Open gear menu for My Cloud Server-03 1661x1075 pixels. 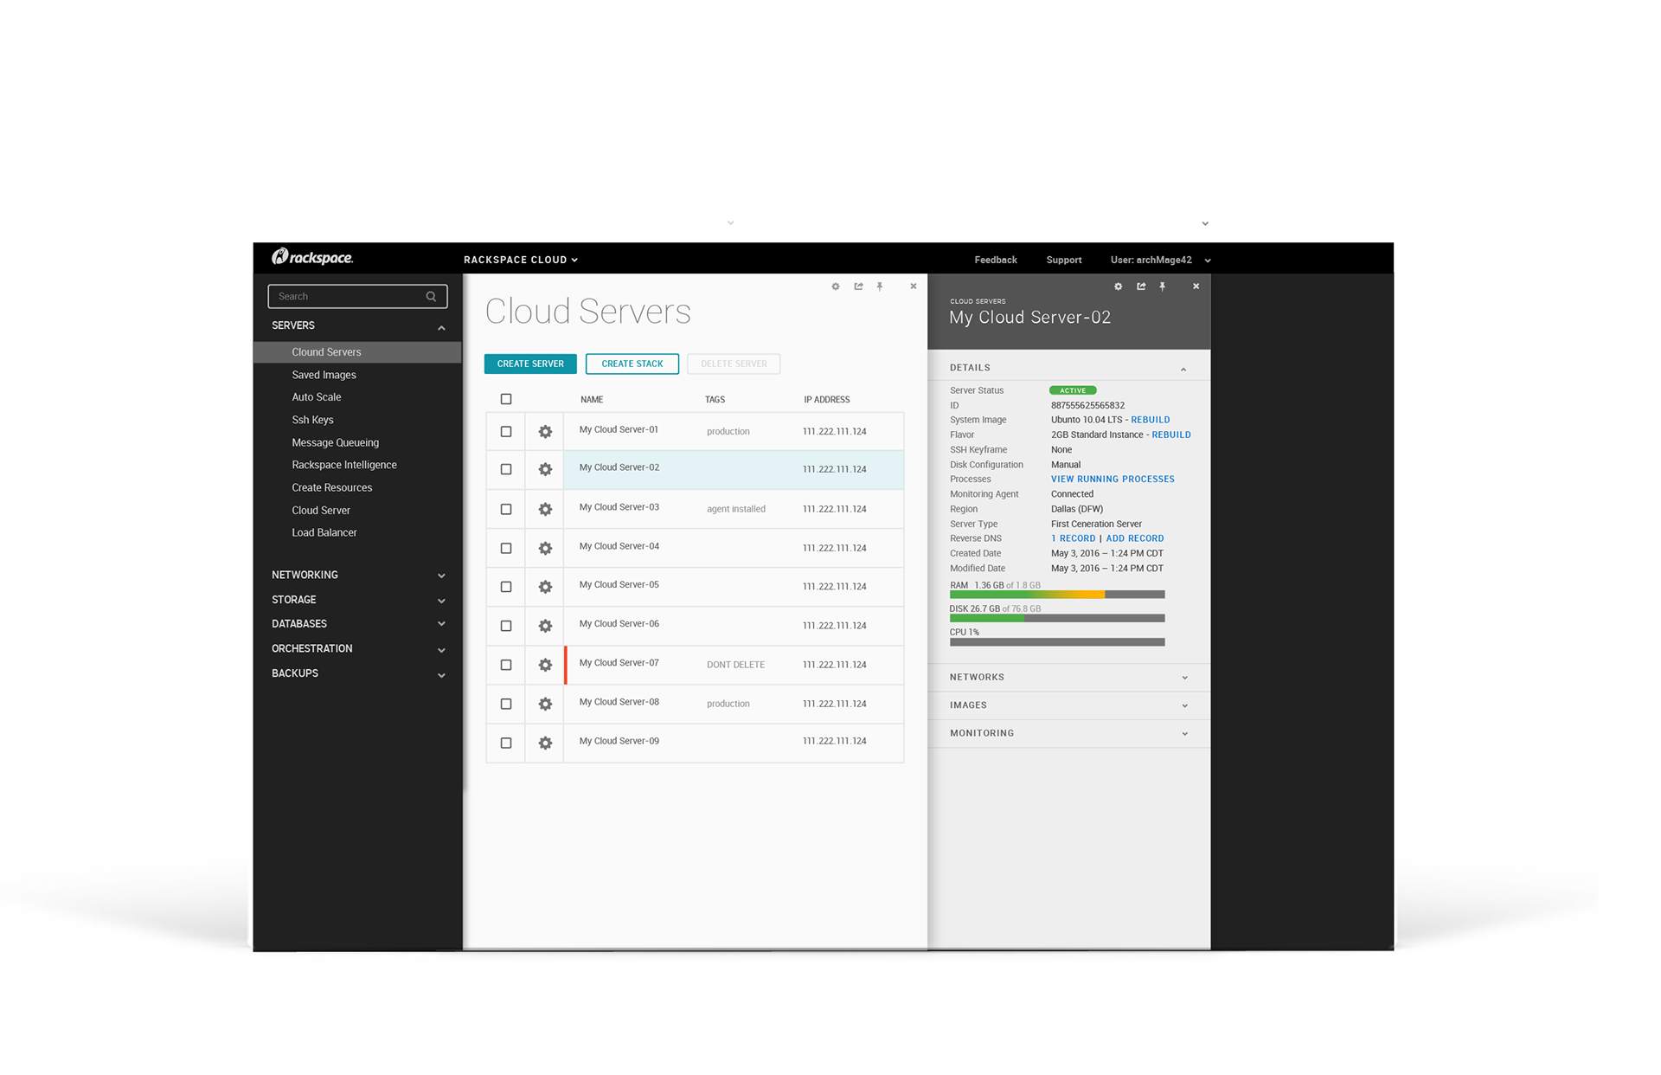click(545, 509)
